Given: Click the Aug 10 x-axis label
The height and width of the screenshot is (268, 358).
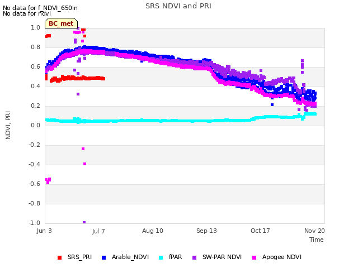Looking at the screenshot, I should 153,231.
